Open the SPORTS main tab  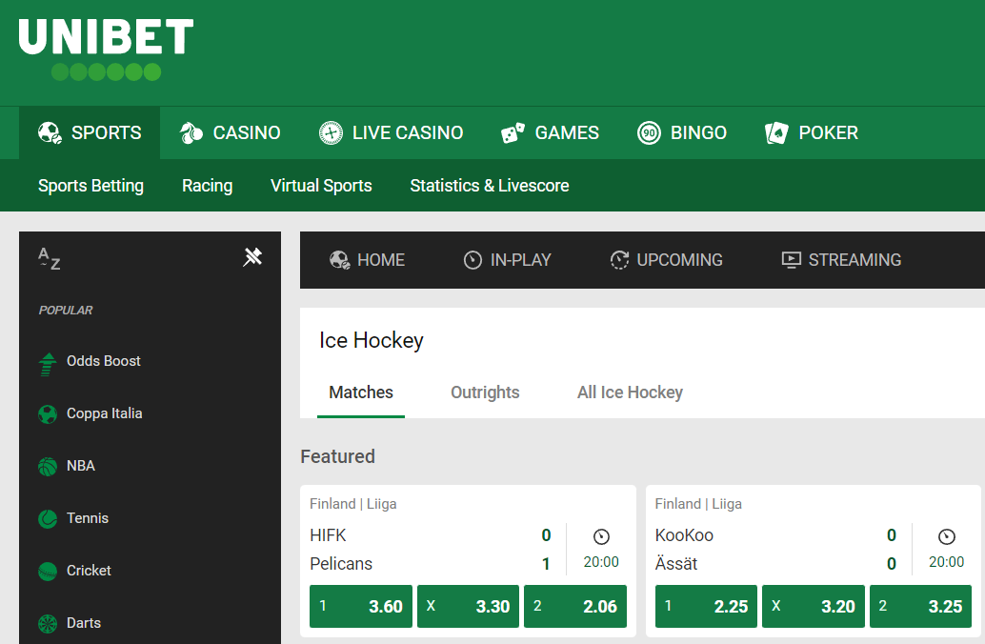click(x=90, y=132)
